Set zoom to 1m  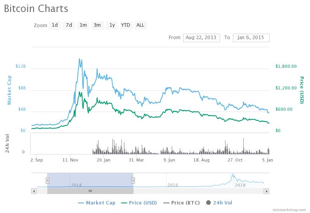pyautogui.click(x=83, y=25)
